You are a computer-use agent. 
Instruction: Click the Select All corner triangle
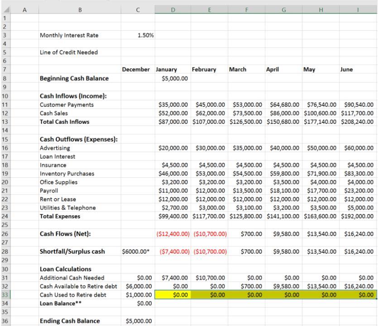coord(4,4)
